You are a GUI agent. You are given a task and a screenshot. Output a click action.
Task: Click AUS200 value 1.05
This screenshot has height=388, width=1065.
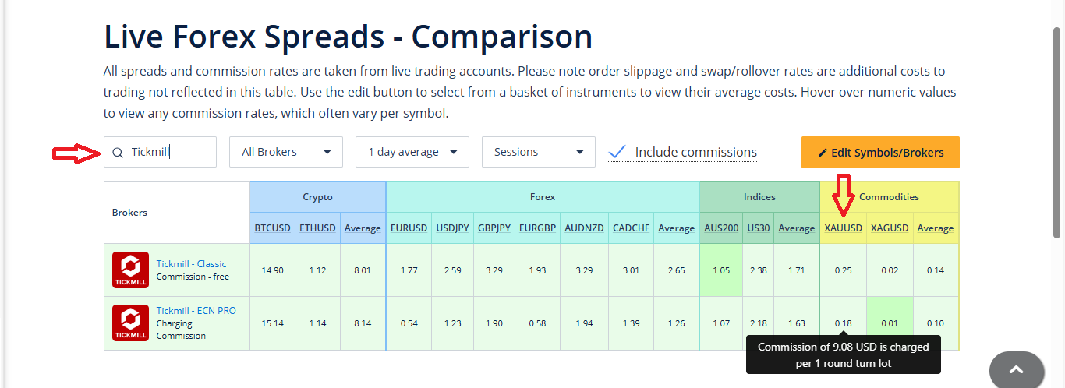click(x=721, y=270)
